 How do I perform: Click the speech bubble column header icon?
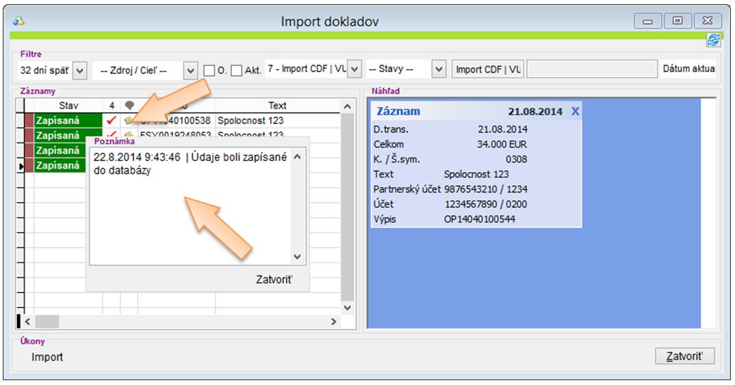129,105
